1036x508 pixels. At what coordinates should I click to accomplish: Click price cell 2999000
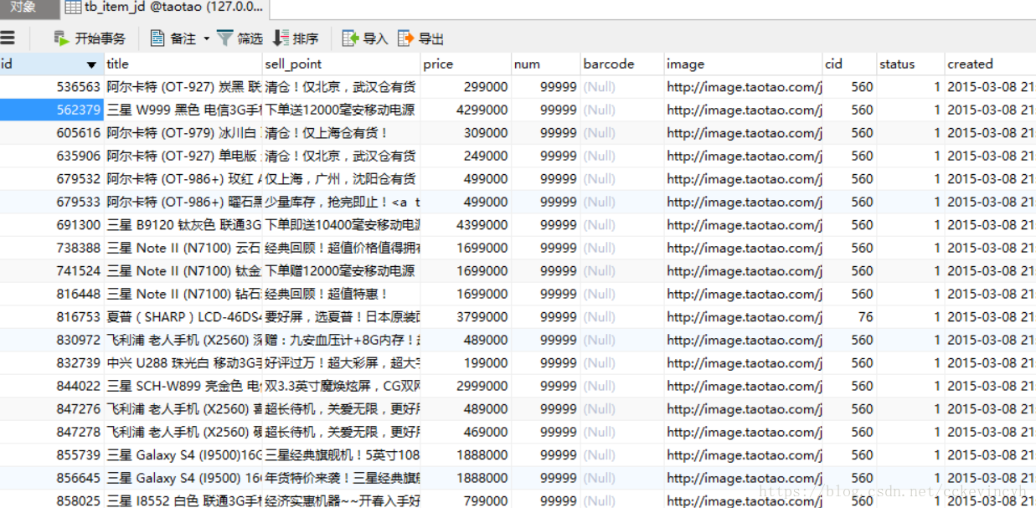(x=466, y=386)
